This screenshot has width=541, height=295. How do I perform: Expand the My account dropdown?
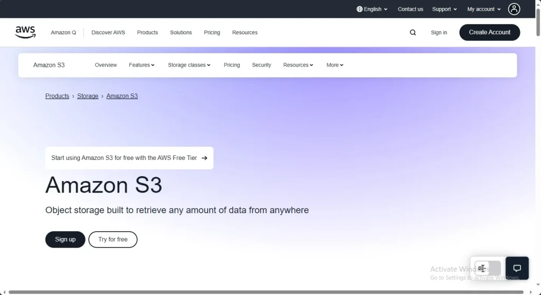[x=484, y=9]
